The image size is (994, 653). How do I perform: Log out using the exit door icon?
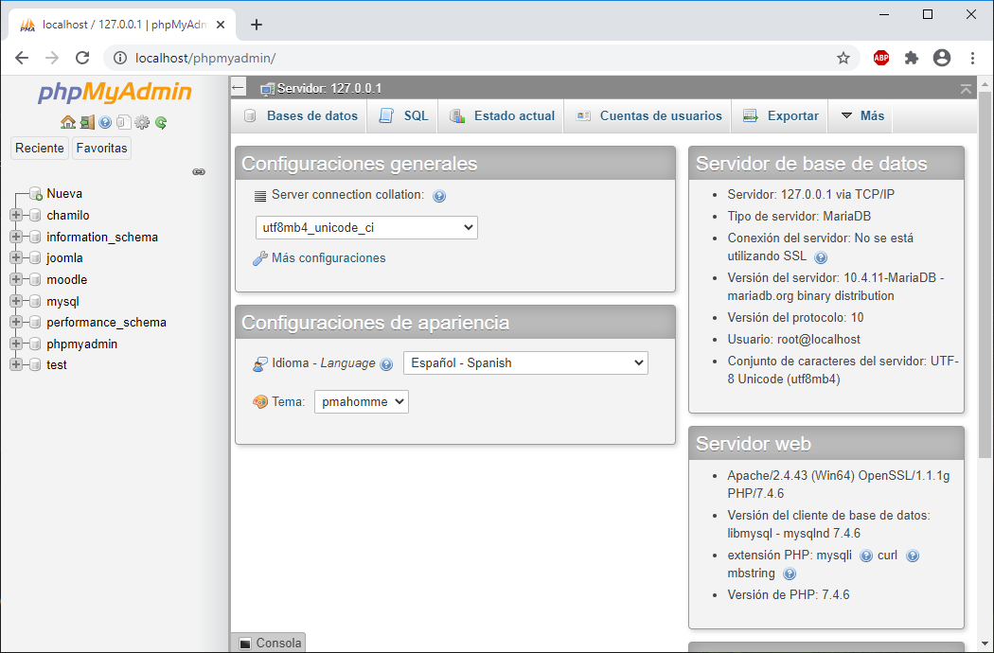point(86,123)
